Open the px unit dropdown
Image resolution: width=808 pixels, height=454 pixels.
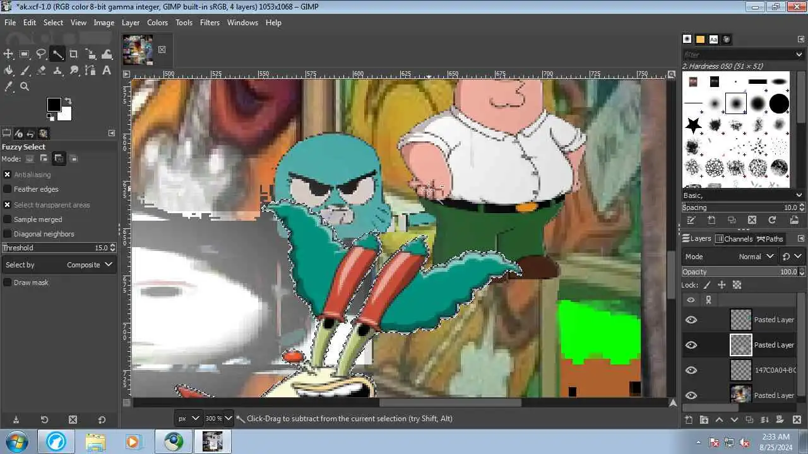click(189, 418)
